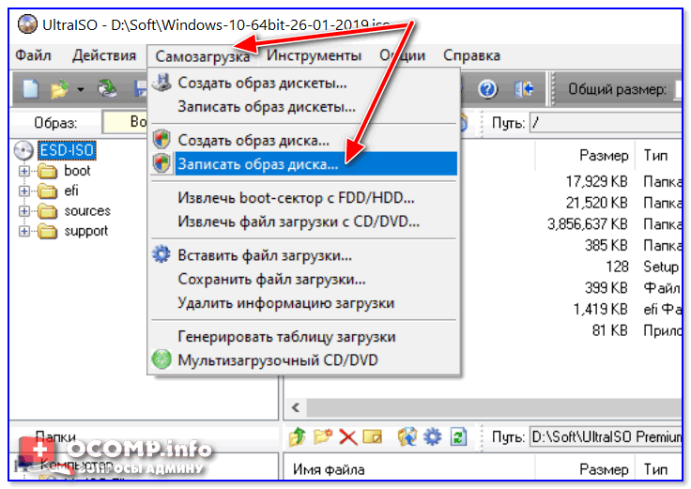Viewport: 691px width, 489px height.
Task: Choose Записать образ дискеты…
Action: (x=303, y=107)
